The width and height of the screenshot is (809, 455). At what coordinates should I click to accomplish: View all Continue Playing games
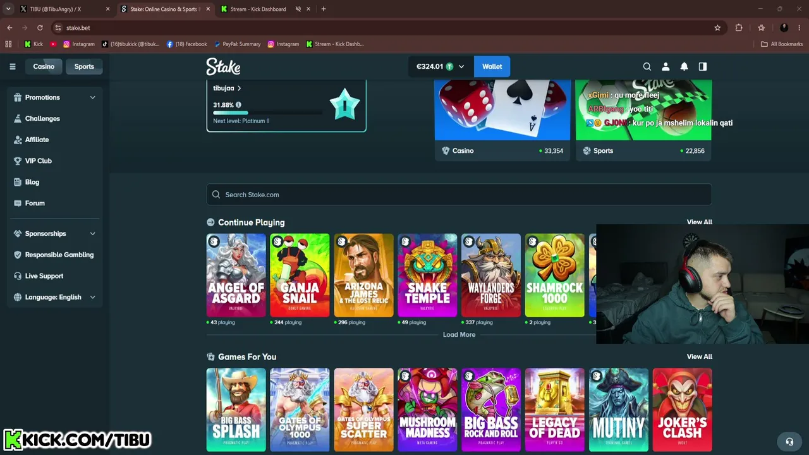[x=699, y=222]
